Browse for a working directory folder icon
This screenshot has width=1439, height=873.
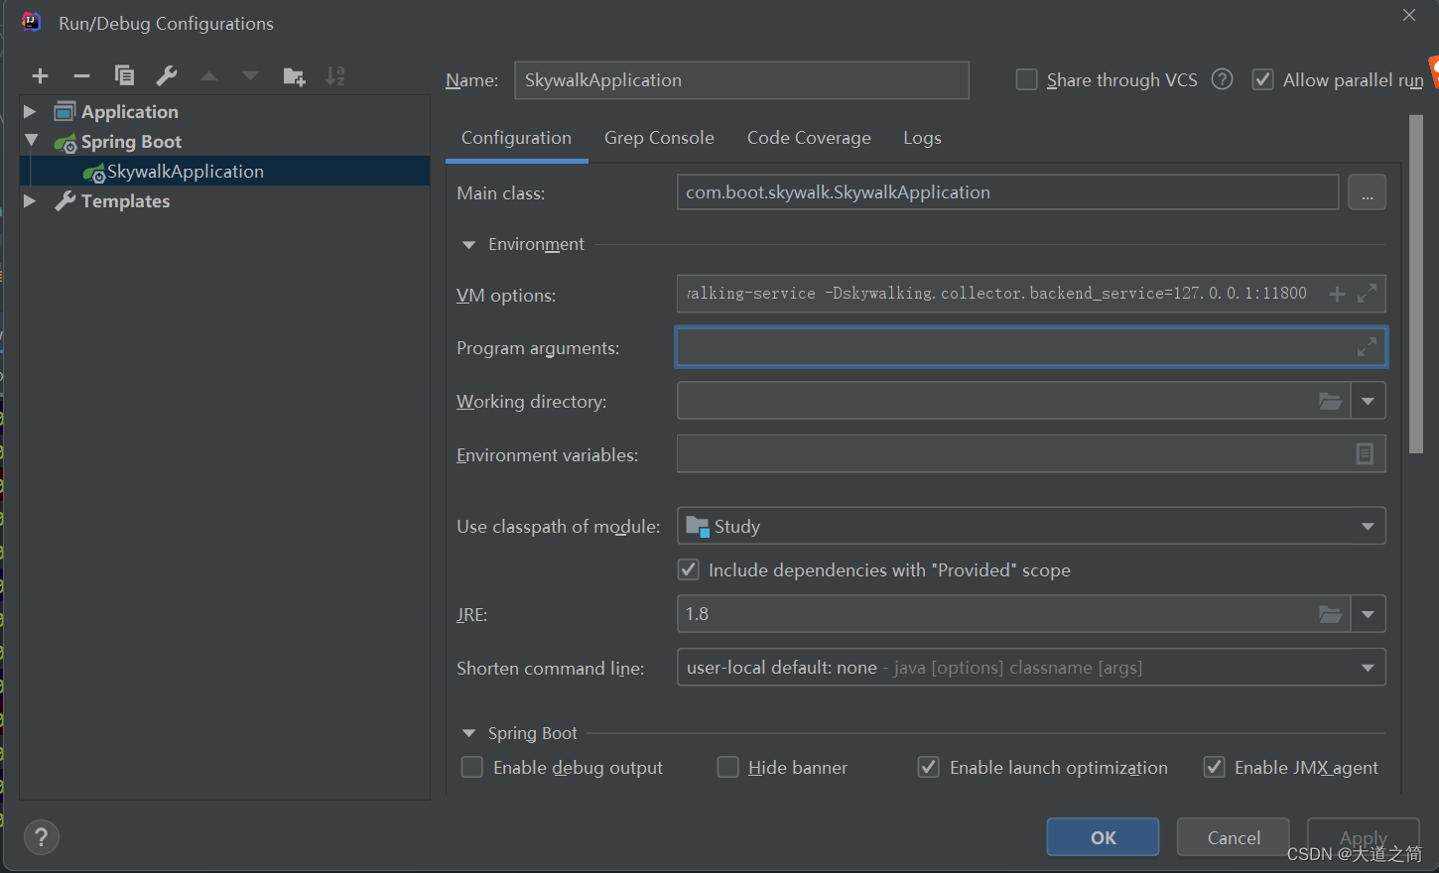1330,401
